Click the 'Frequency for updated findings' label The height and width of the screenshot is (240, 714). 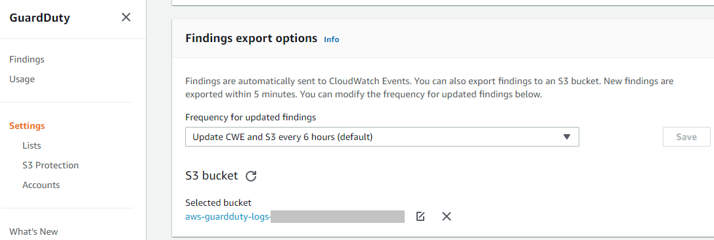pyautogui.click(x=250, y=117)
